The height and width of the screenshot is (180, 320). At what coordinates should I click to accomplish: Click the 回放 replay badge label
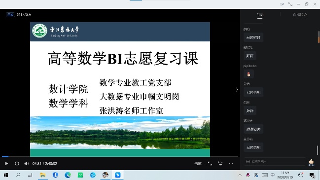(x=10, y=14)
